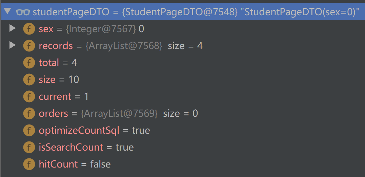Image resolution: width=365 pixels, height=177 pixels.
Task: Collapse the studentPageDTO root node
Action: (x=7, y=11)
